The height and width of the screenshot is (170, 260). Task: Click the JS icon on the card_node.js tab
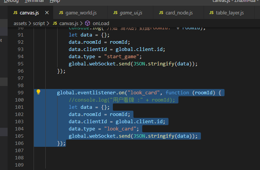coord(161,13)
